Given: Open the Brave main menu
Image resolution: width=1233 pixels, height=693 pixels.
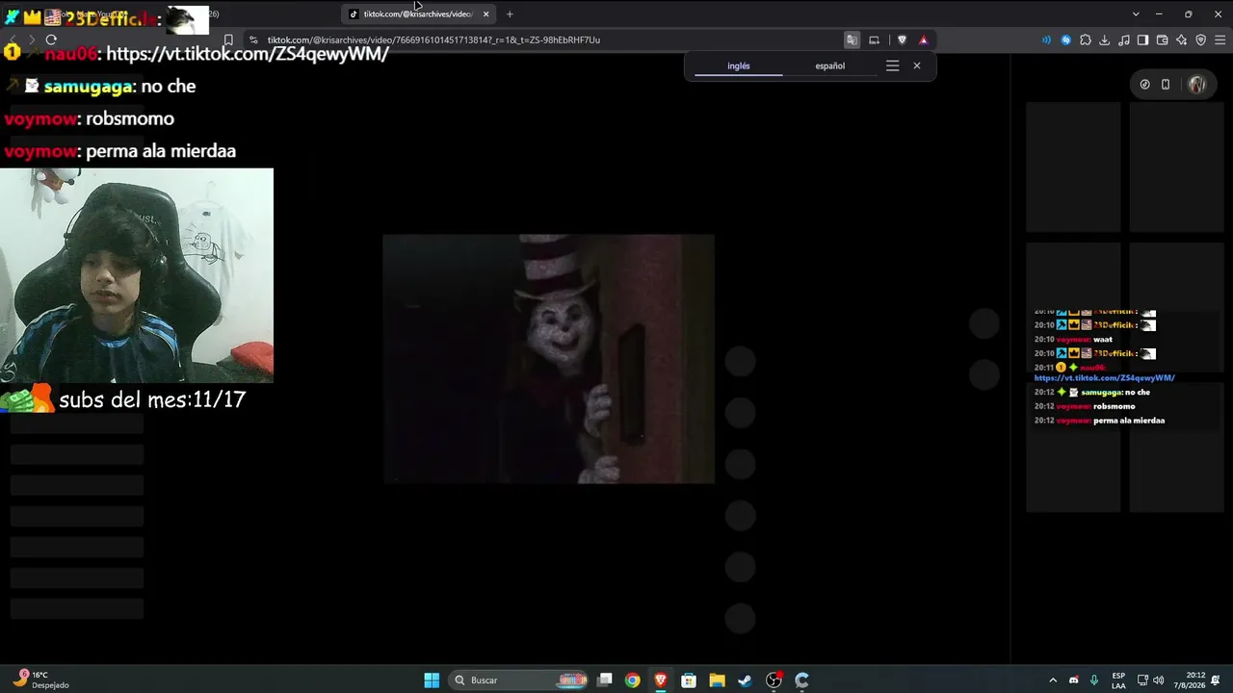Looking at the screenshot, I should pos(1220,39).
